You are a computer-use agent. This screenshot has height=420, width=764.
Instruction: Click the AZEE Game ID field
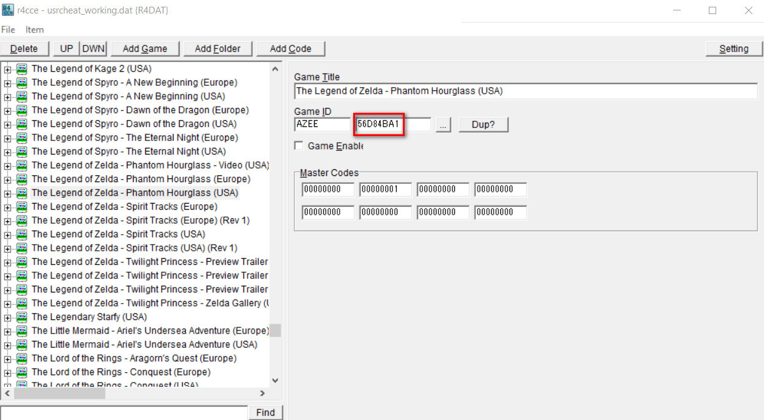coord(323,124)
